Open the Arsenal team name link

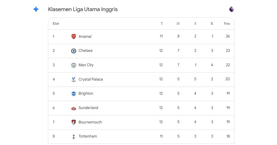coord(85,37)
